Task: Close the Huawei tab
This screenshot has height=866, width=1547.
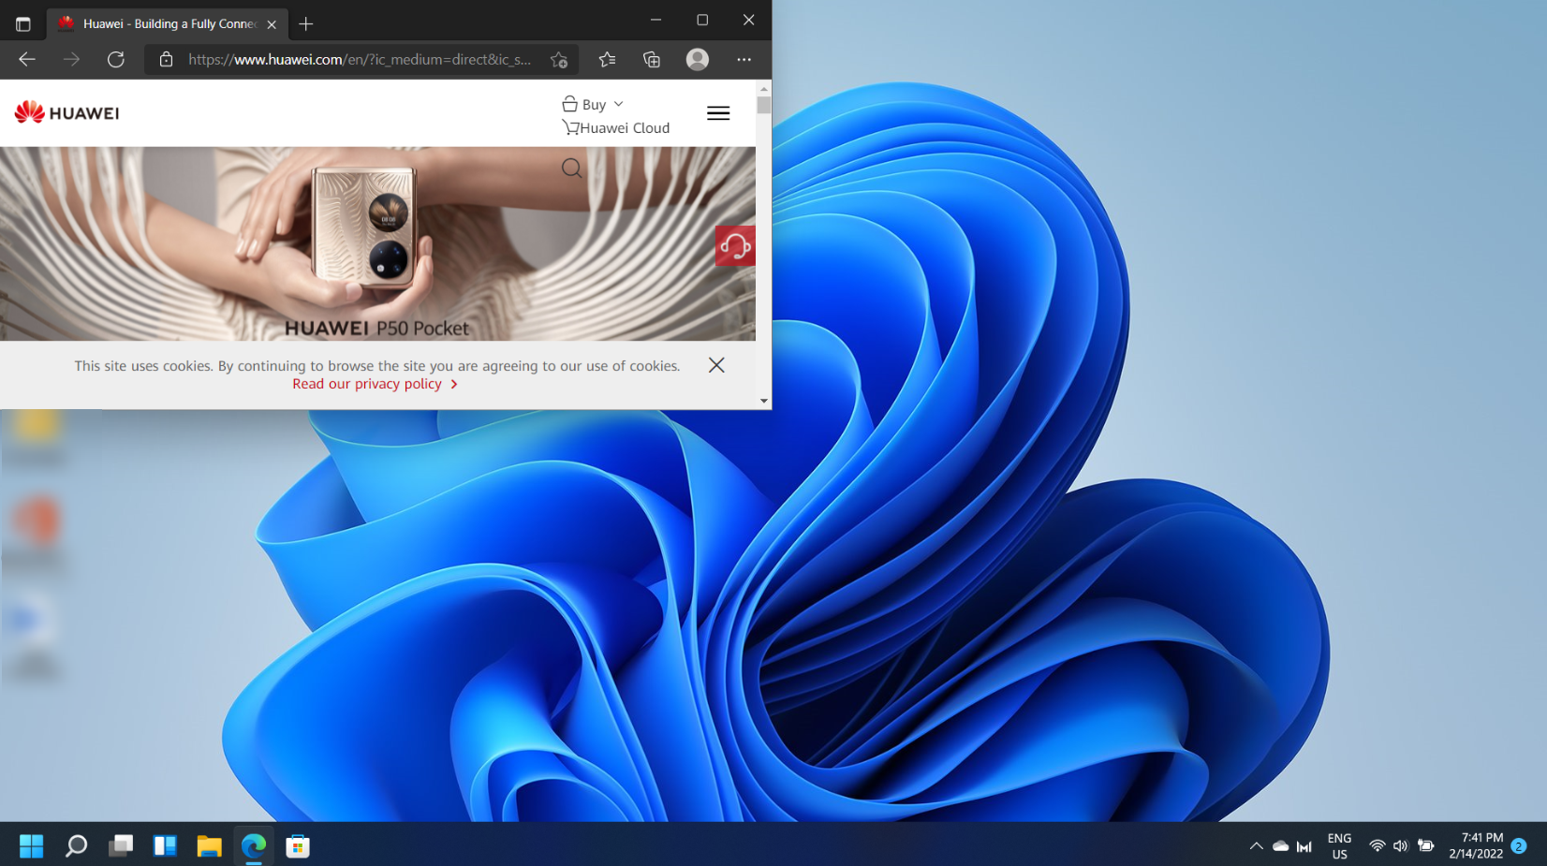Action: click(272, 24)
